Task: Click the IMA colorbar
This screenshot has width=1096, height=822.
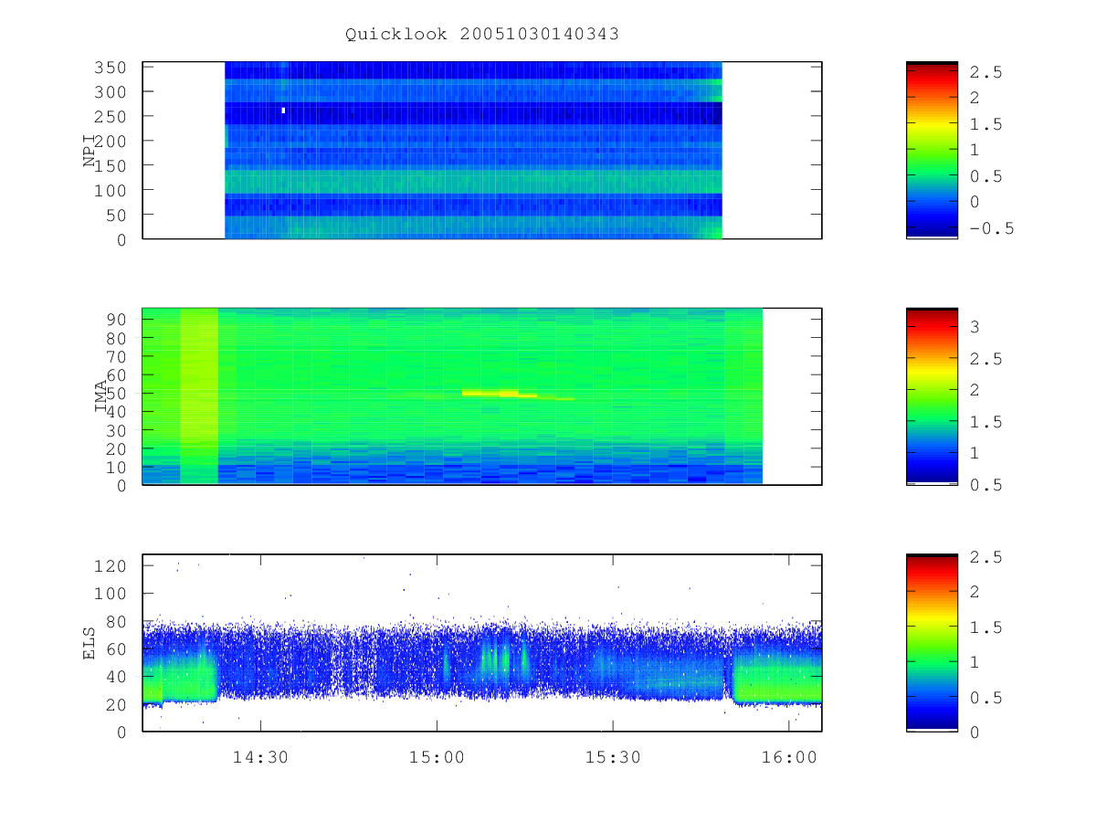Action: (x=932, y=396)
